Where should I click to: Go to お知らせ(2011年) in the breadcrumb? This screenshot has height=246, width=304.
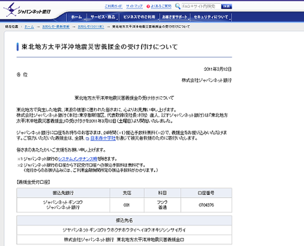pyautogui.click(x=91, y=27)
